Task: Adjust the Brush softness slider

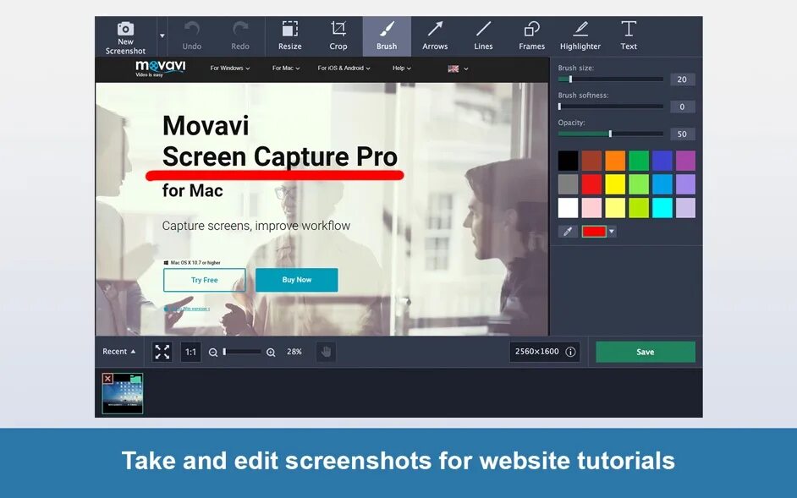Action: click(x=611, y=107)
